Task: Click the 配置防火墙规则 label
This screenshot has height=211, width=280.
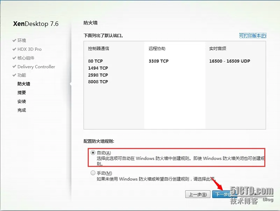Action: click(x=99, y=141)
